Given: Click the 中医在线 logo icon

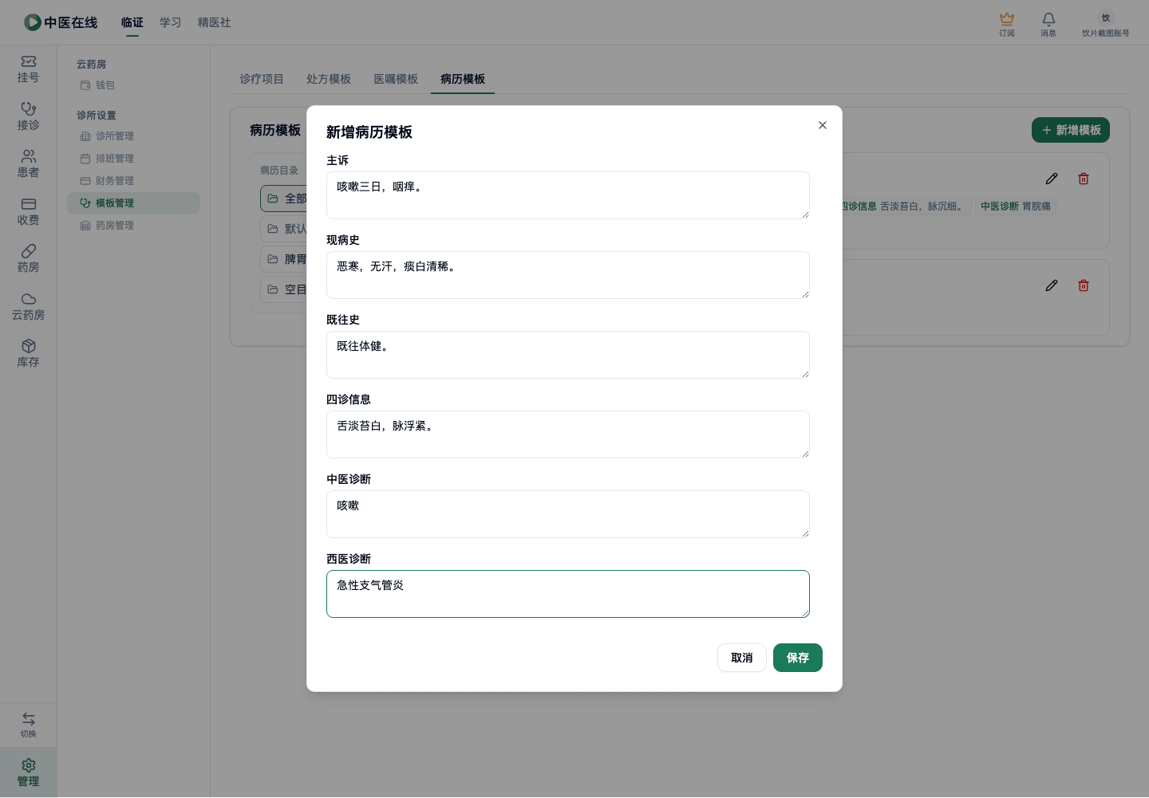Looking at the screenshot, I should 33,22.
